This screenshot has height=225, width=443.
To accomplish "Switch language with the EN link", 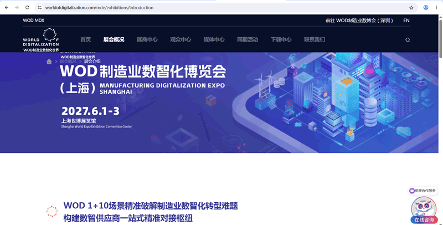I will click(406, 21).
